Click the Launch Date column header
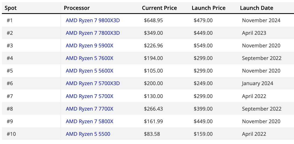 click(256, 8)
